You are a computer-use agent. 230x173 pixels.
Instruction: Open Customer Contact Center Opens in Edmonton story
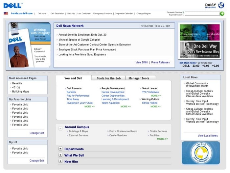point(95,44)
